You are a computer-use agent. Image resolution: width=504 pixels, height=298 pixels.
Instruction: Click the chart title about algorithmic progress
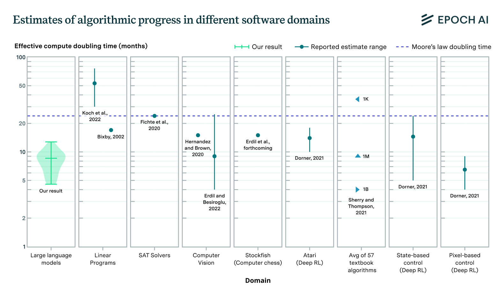(x=171, y=20)
